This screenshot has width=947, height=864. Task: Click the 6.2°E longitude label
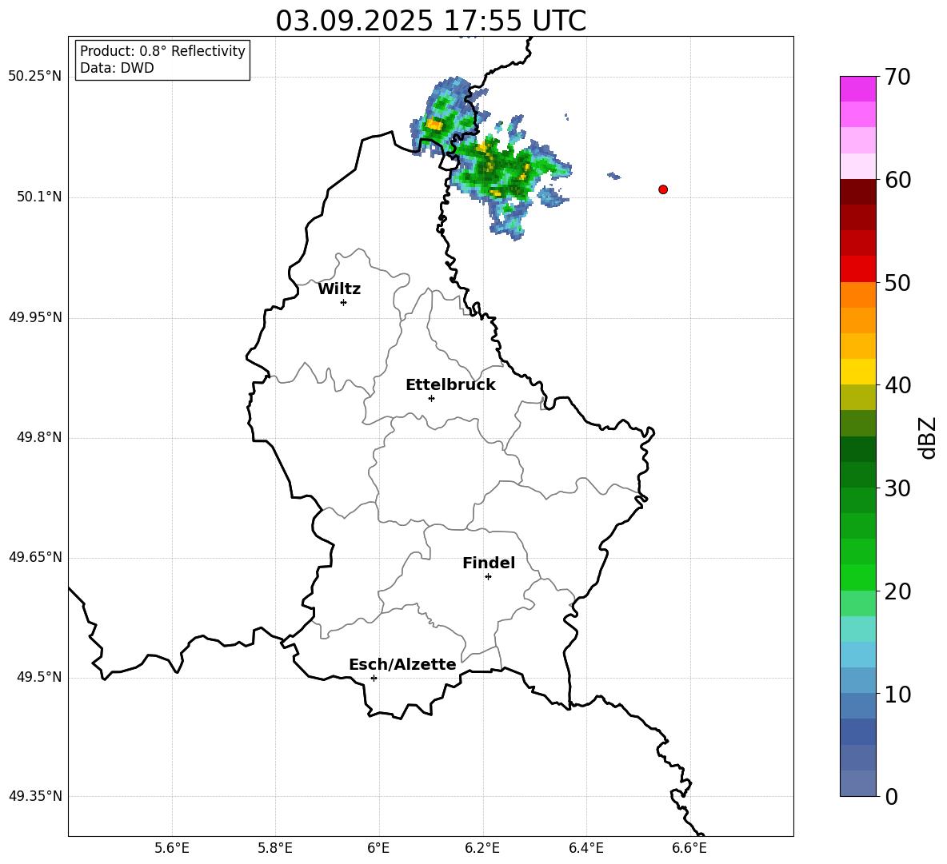(x=482, y=848)
